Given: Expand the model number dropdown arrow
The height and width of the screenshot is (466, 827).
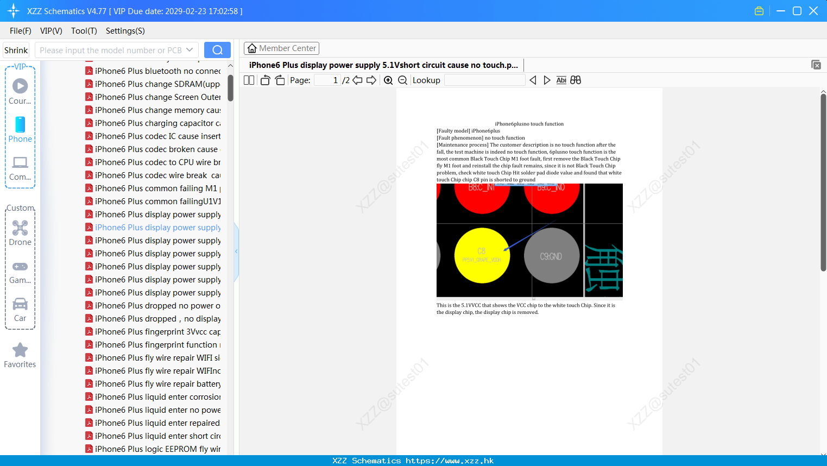Looking at the screenshot, I should (x=190, y=50).
